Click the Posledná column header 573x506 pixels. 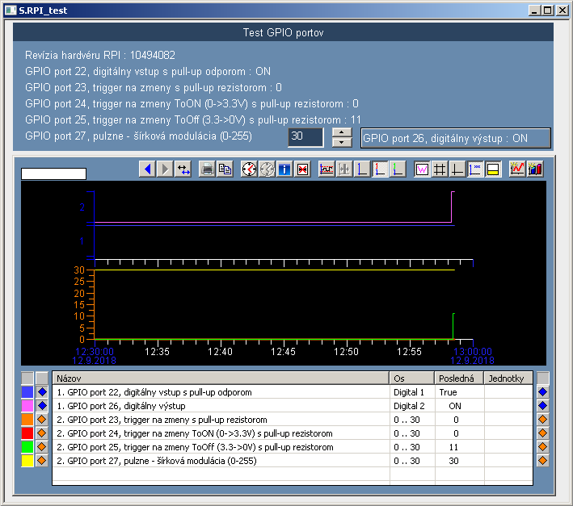458,378
